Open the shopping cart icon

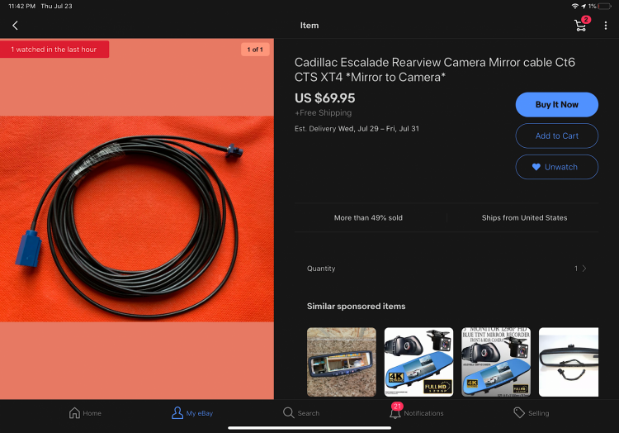coord(581,26)
